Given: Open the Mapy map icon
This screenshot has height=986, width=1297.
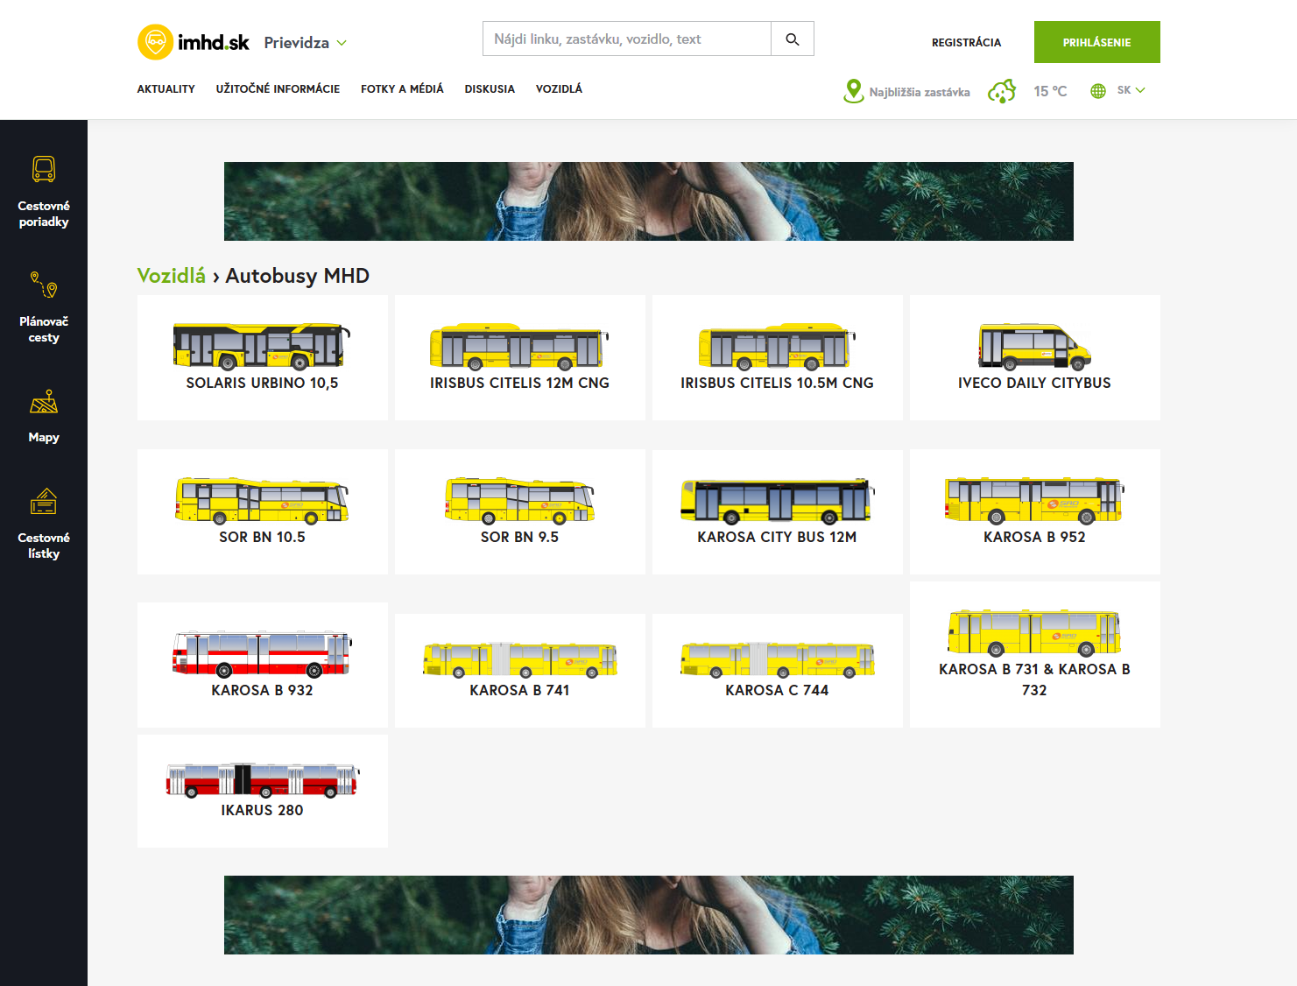Looking at the screenshot, I should (x=44, y=402).
